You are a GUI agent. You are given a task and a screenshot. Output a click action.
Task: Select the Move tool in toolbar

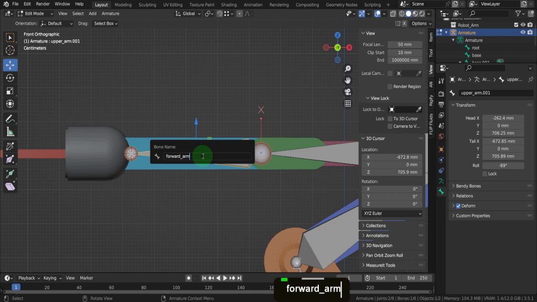click(x=10, y=65)
